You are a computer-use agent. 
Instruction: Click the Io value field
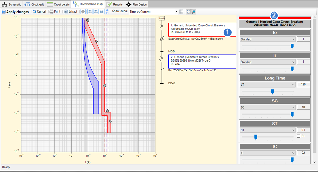(x=303, y=39)
